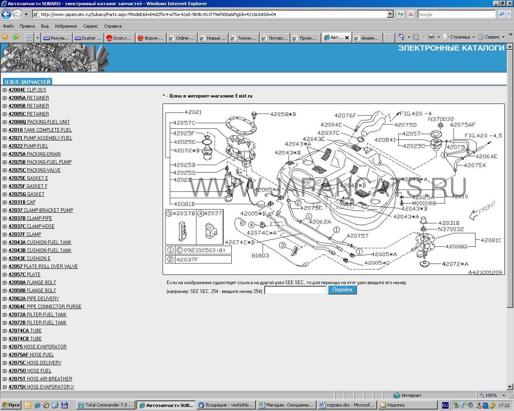This screenshot has width=514, height=411.
Task: Click the Google search magnifier button
Action: [501, 14]
